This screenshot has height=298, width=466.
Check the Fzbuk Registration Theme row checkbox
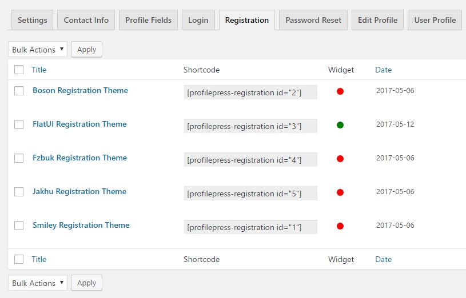coord(19,158)
